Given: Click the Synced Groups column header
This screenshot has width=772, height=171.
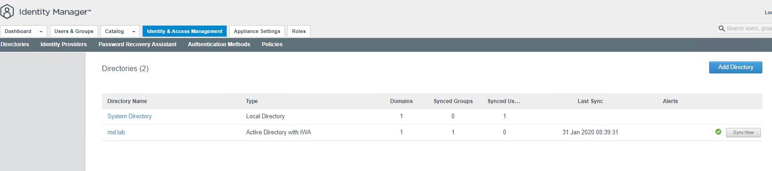Looking at the screenshot, I should point(453,101).
